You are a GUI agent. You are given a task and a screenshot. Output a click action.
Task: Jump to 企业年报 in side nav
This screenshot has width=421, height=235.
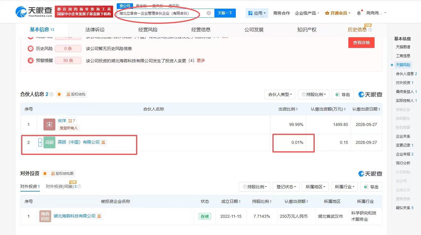405,154
